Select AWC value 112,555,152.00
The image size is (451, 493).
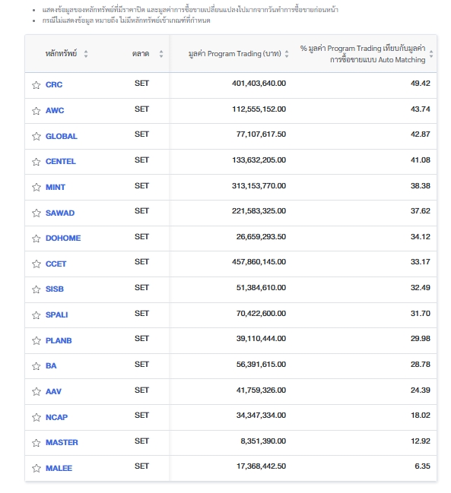tap(259, 109)
